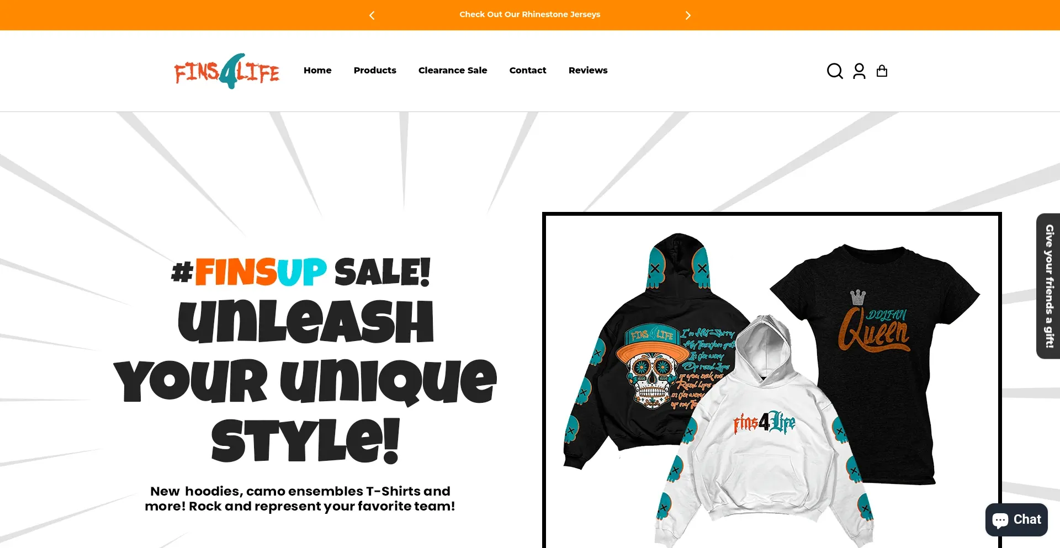Open the 'Give your friends a gift!' tab

pyautogui.click(x=1048, y=286)
